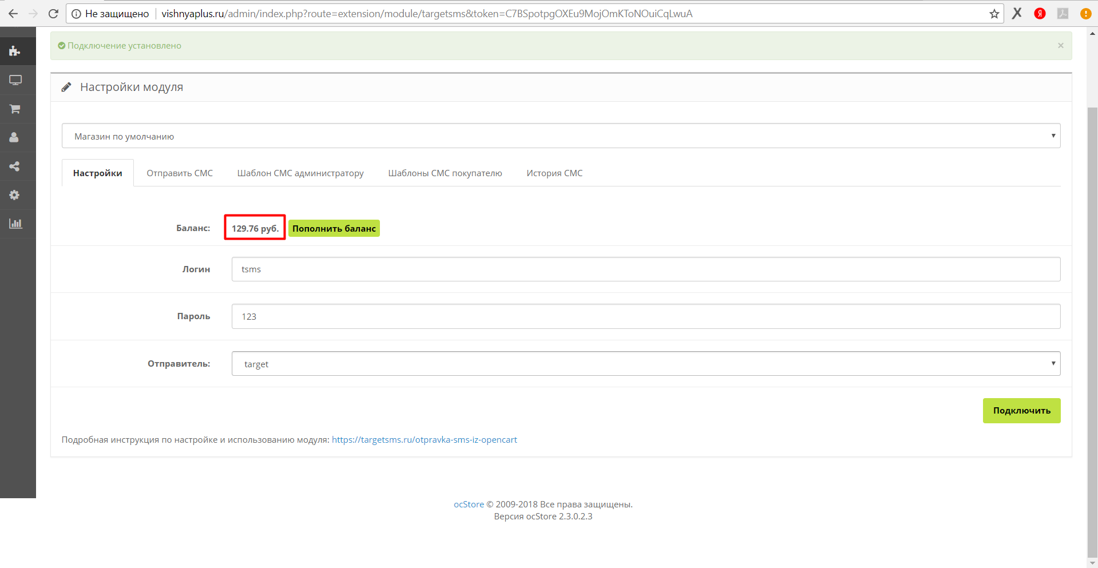This screenshot has width=1098, height=568.
Task: Click the Yandex extension icon in toolbar
Action: pyautogui.click(x=1040, y=14)
